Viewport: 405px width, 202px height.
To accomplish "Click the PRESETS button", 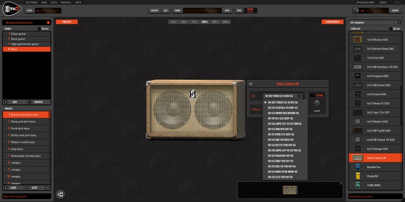I will coord(67,22).
